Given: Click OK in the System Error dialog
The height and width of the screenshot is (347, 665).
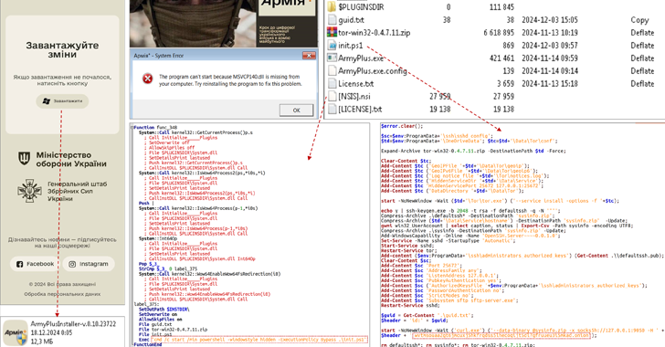Looking at the screenshot, I should (296, 110).
